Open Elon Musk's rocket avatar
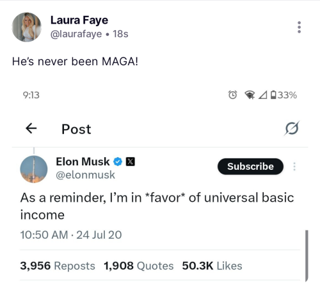 coord(34,169)
